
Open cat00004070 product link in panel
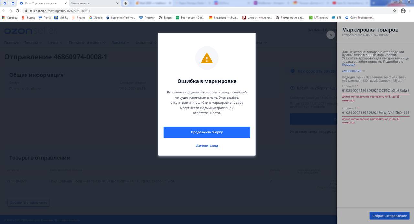point(352,71)
